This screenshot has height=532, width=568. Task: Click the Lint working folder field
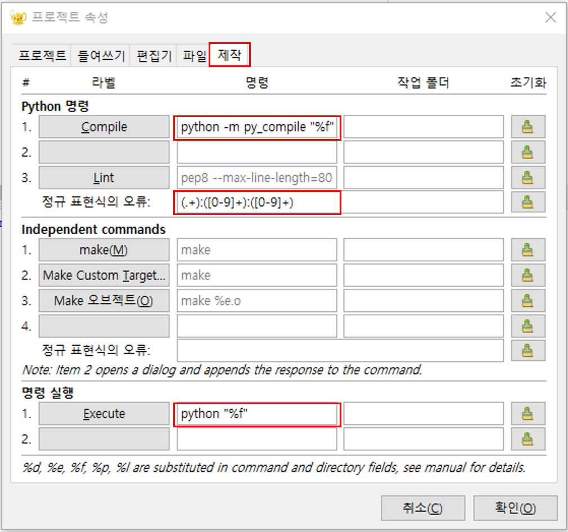pyautogui.click(x=423, y=178)
